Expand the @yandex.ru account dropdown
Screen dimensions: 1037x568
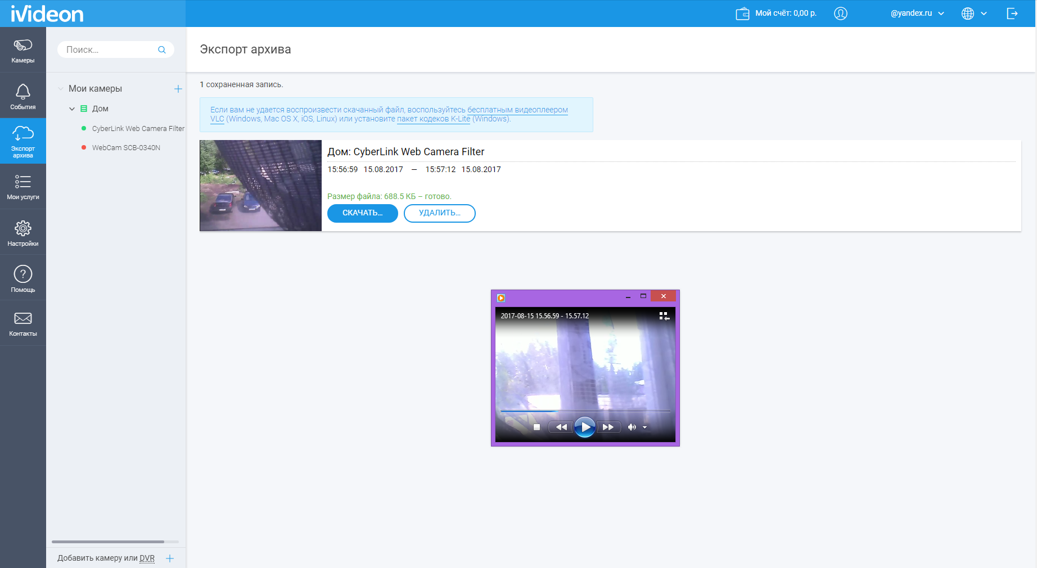coord(917,13)
